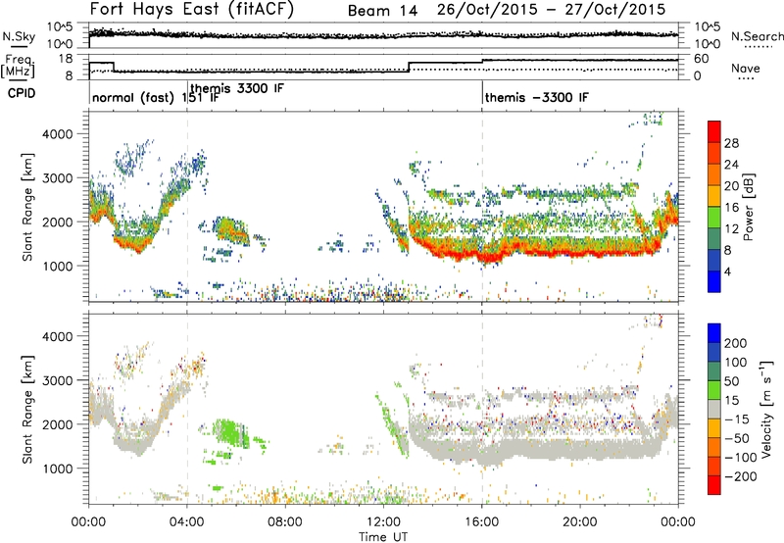The image size is (784, 543).
Task: Click the 'Time UT' axis label
Action: (383, 536)
